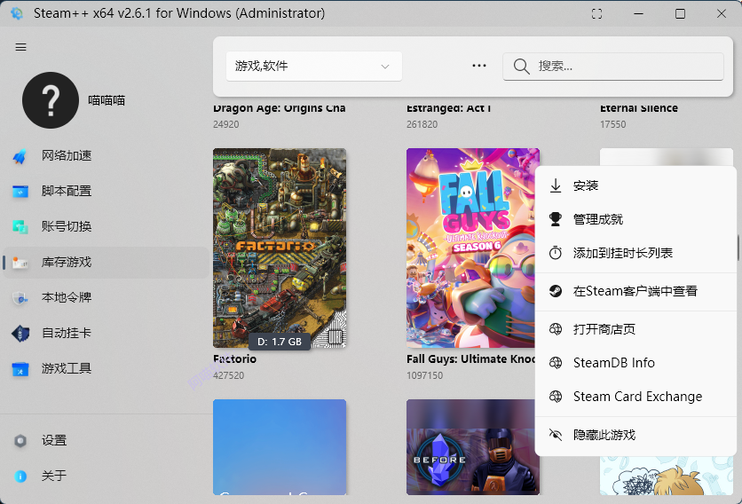This screenshot has height=504, width=742.
Task: Open the three-dot more options menu
Action: click(479, 66)
